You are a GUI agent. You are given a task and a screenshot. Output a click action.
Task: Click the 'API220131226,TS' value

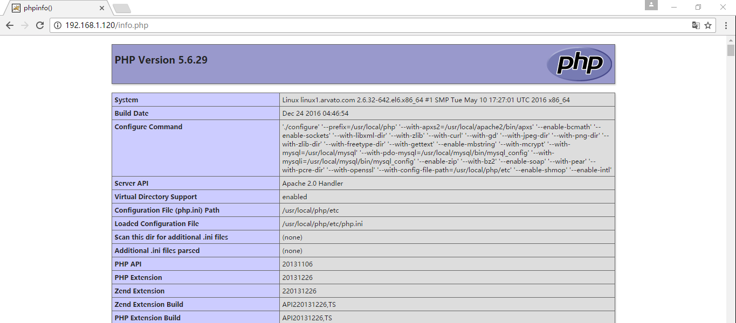coord(309,305)
